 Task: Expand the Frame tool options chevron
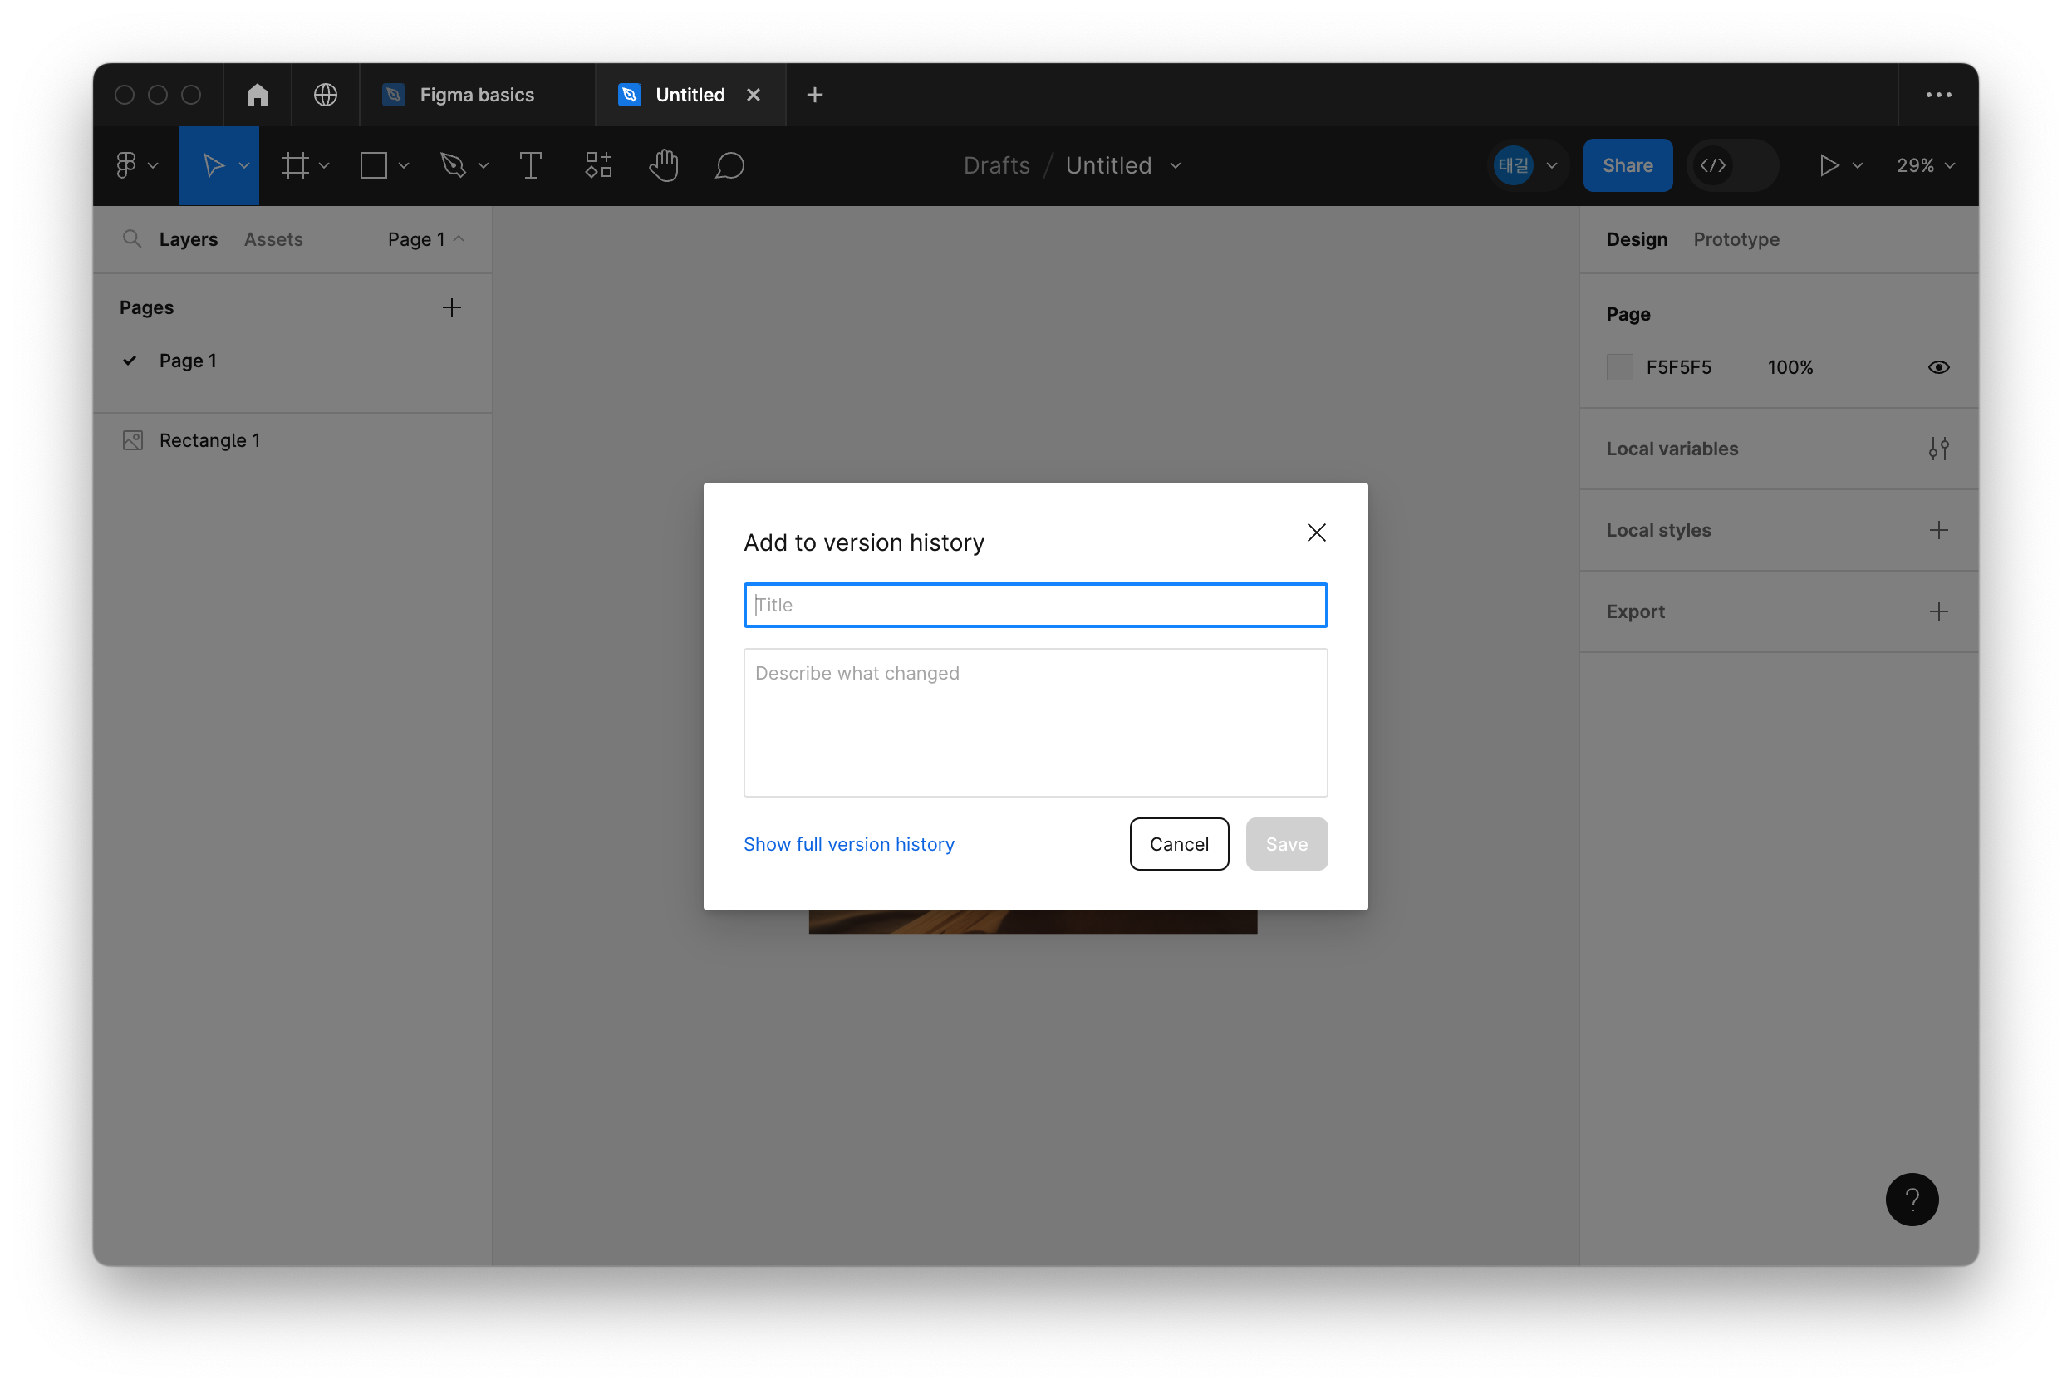324,165
